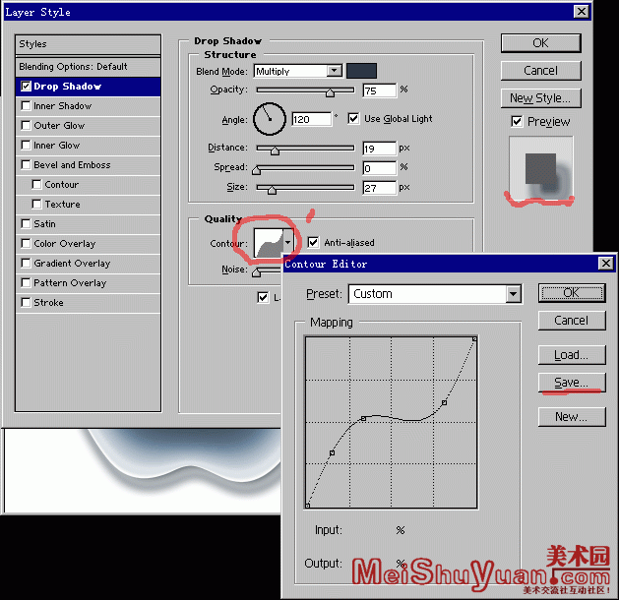Image resolution: width=619 pixels, height=600 pixels.
Task: Click the Opacity slider handle
Action: (x=330, y=90)
